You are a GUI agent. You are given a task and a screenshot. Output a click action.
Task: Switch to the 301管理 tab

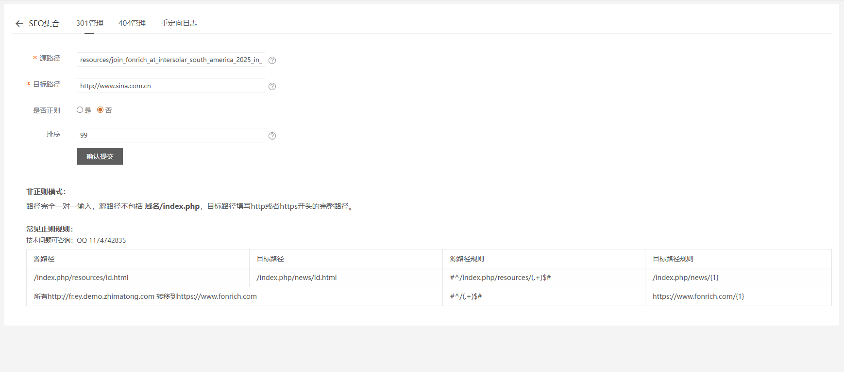point(89,23)
